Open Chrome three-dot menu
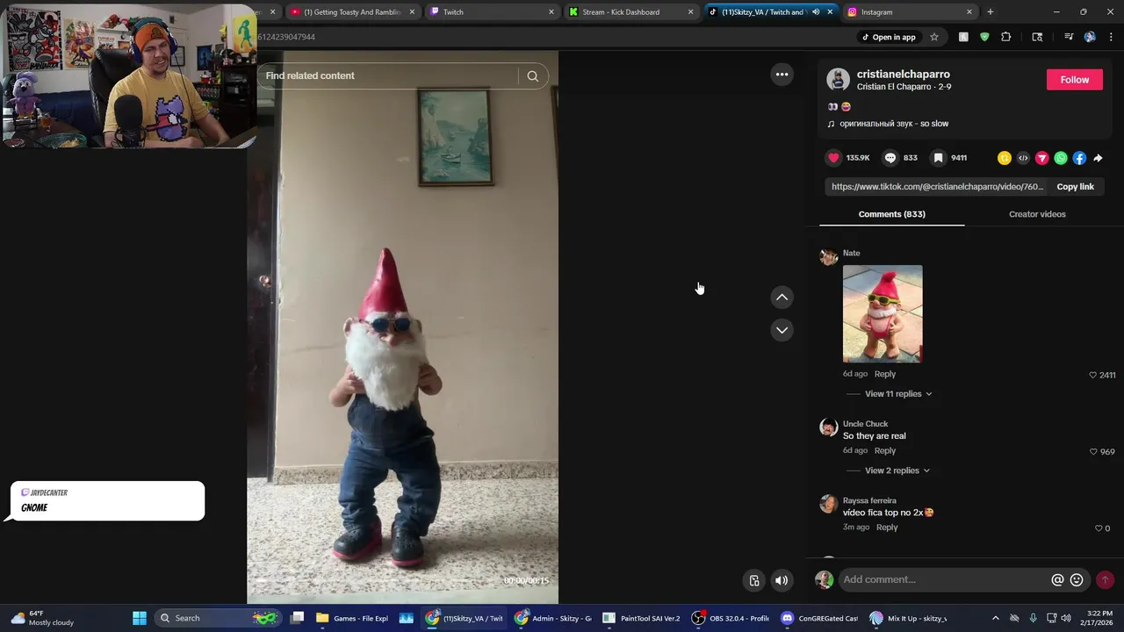 [1111, 37]
